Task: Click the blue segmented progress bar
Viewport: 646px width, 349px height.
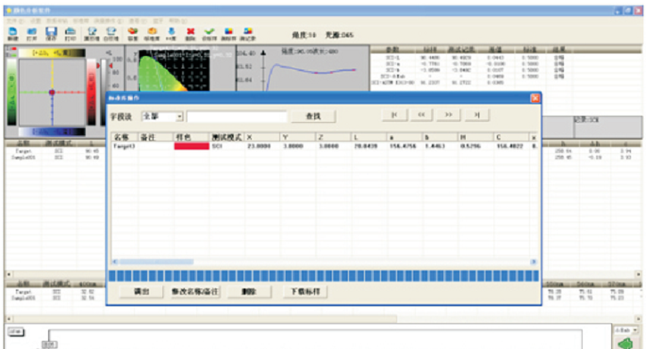Action: (x=323, y=276)
